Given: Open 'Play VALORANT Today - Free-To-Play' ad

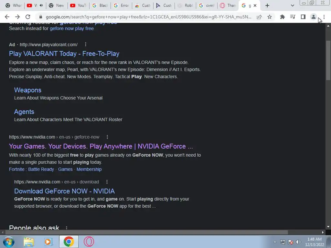Looking at the screenshot, I should (x=64, y=54).
